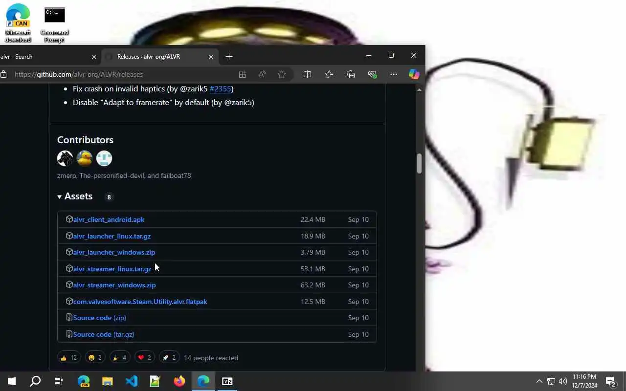The image size is (626, 391).
Task: Click scrollbar up arrow in browser
Action: (419, 90)
